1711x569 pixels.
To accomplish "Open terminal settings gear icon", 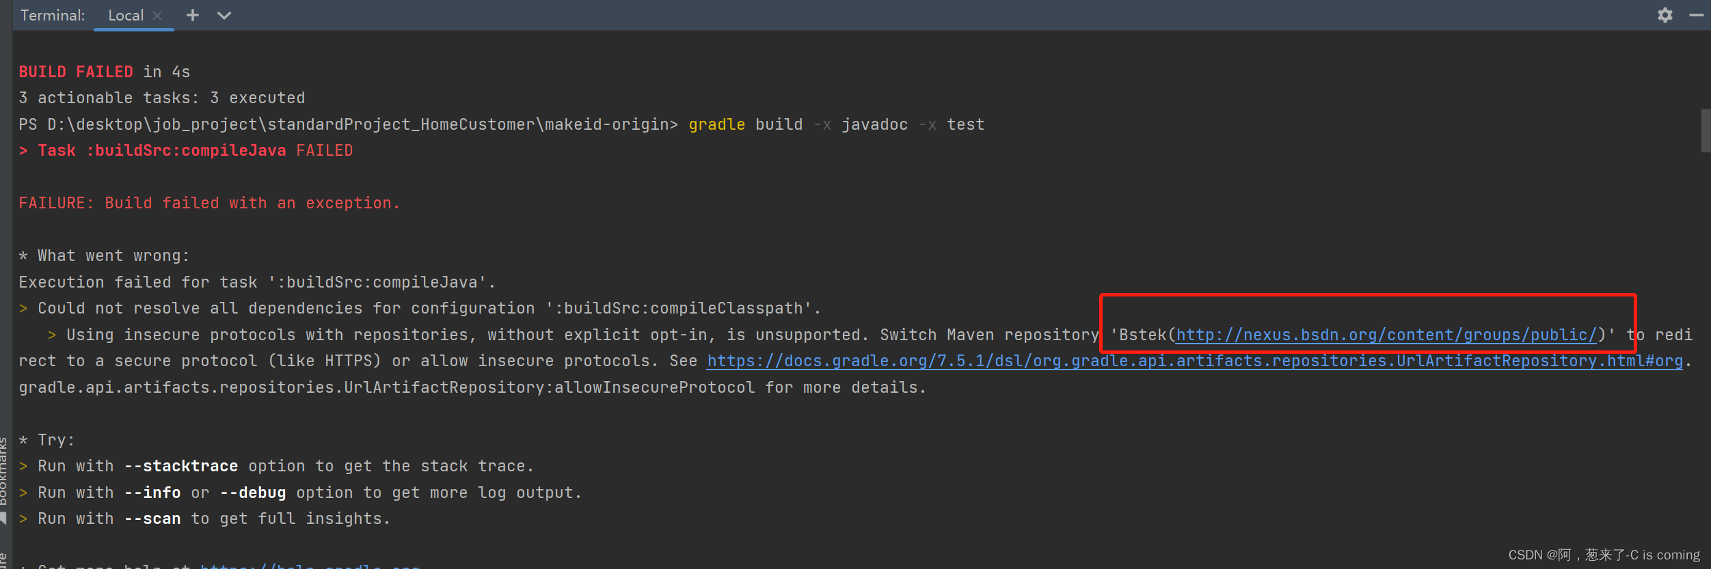I will 1665,15.
